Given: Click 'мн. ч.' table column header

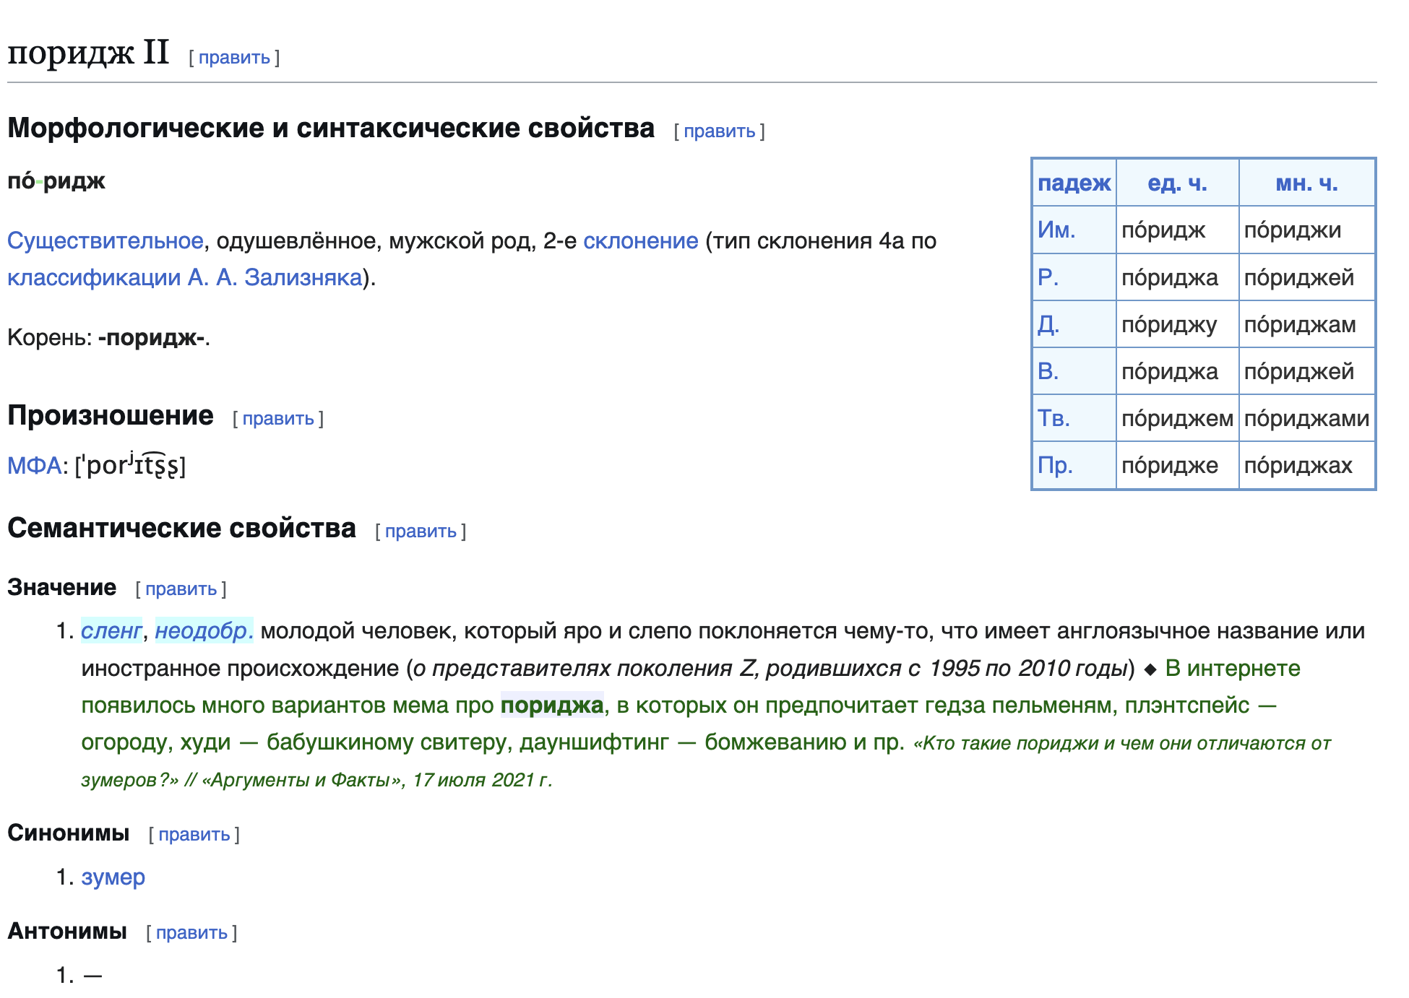Looking at the screenshot, I should click(1306, 183).
